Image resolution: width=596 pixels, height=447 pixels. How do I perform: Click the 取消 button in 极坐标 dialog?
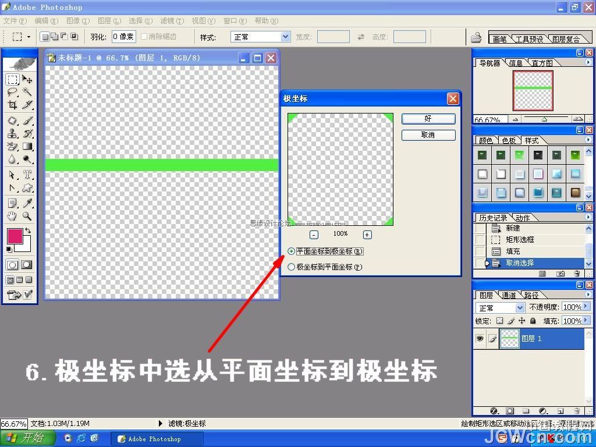[x=428, y=135]
